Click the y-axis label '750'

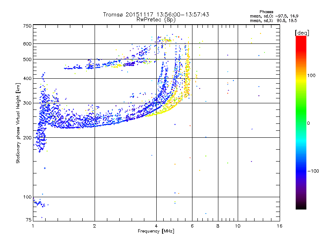coord(27,26)
